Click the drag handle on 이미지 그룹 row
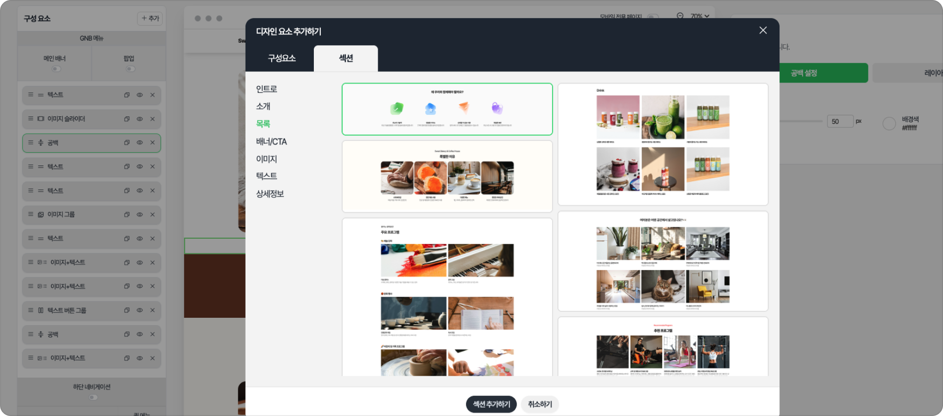Image resolution: width=943 pixels, height=416 pixels. click(x=30, y=215)
